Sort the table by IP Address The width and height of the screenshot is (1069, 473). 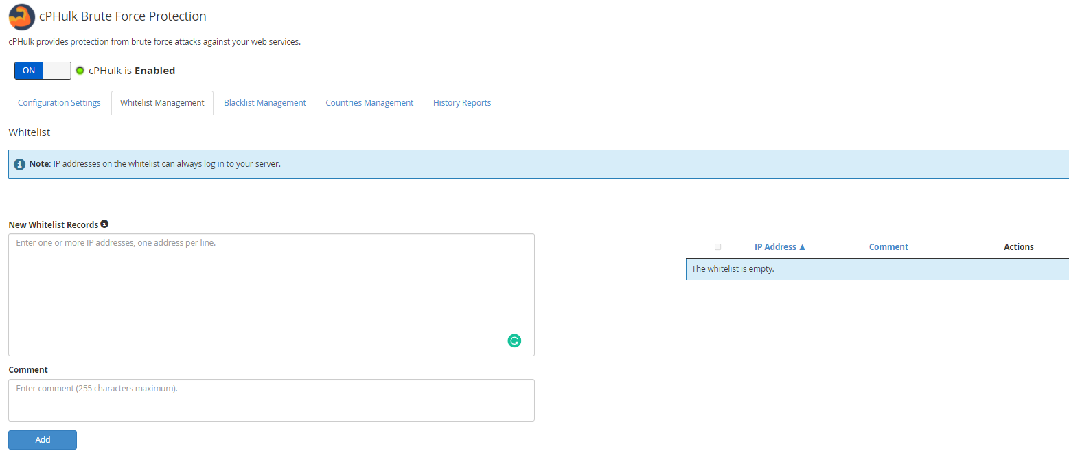[x=780, y=247]
